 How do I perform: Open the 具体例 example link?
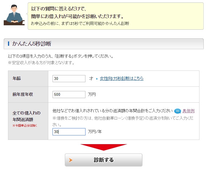[x=188, y=111]
